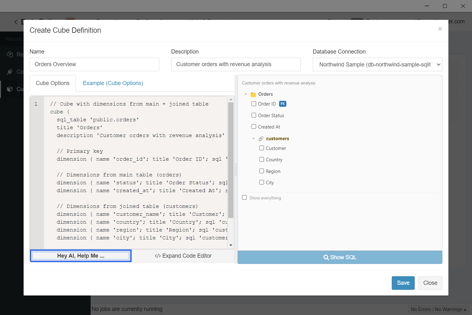Viewport: 472px width, 315px height.
Task: Click the cube icon in background sidebar
Action: click(10, 89)
